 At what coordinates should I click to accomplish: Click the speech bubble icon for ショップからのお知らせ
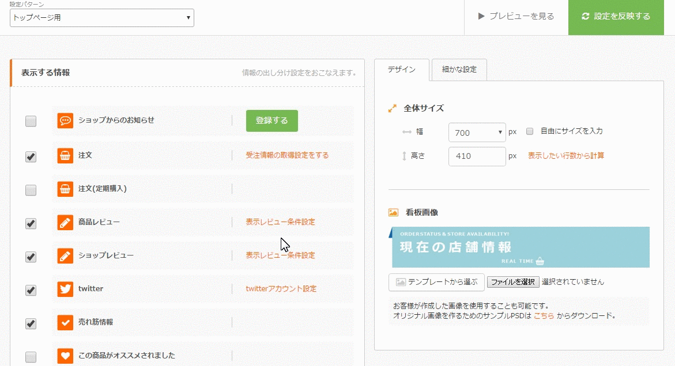pos(65,121)
